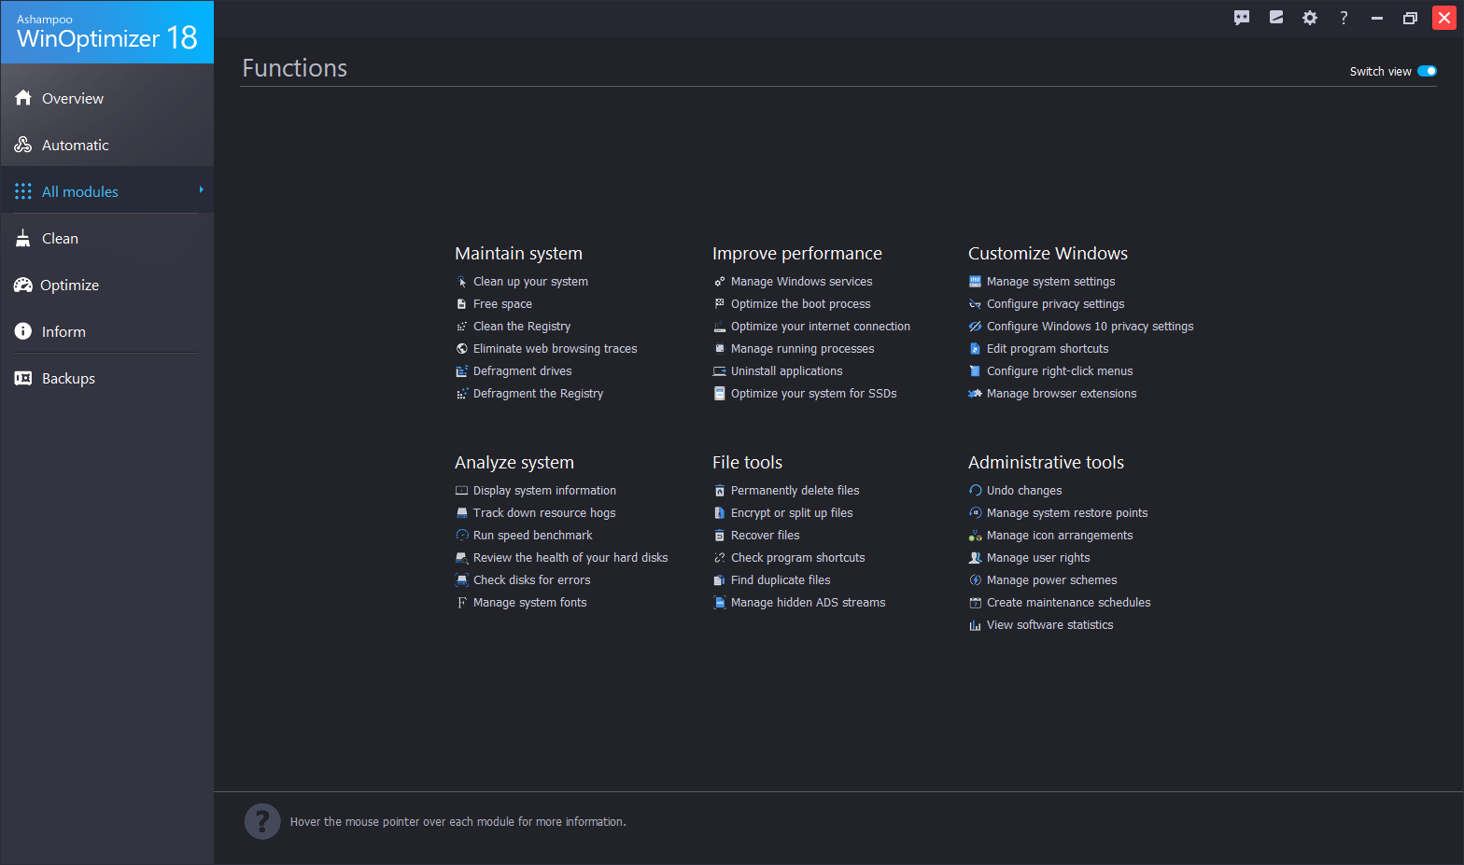Image resolution: width=1464 pixels, height=865 pixels.
Task: Click the feedback chat icon in title bar
Action: click(1242, 18)
